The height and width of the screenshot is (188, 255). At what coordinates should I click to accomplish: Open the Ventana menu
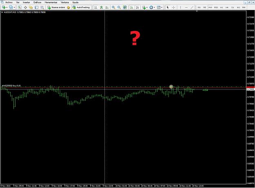(65, 2)
